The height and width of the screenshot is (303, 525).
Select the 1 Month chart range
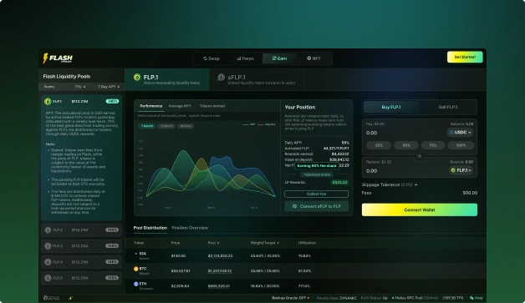tap(147, 126)
